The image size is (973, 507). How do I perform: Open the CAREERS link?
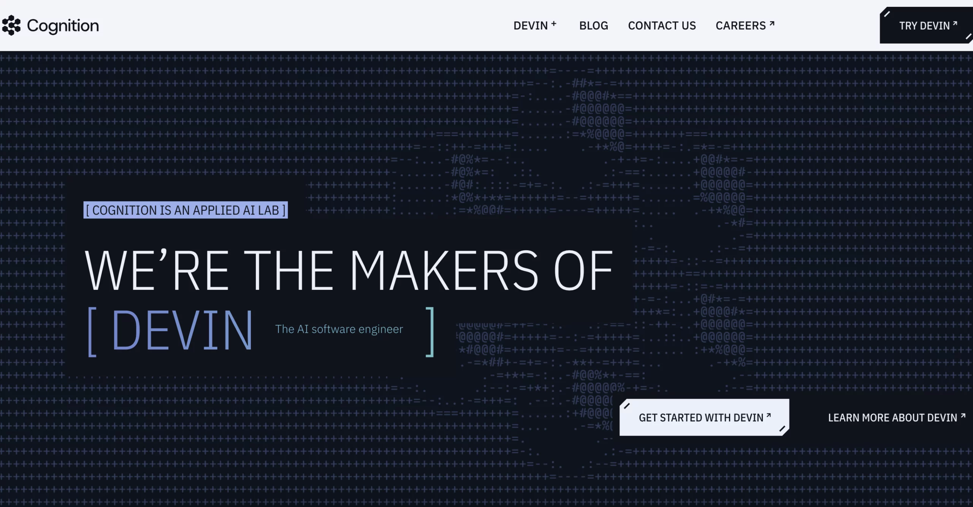tap(740, 25)
